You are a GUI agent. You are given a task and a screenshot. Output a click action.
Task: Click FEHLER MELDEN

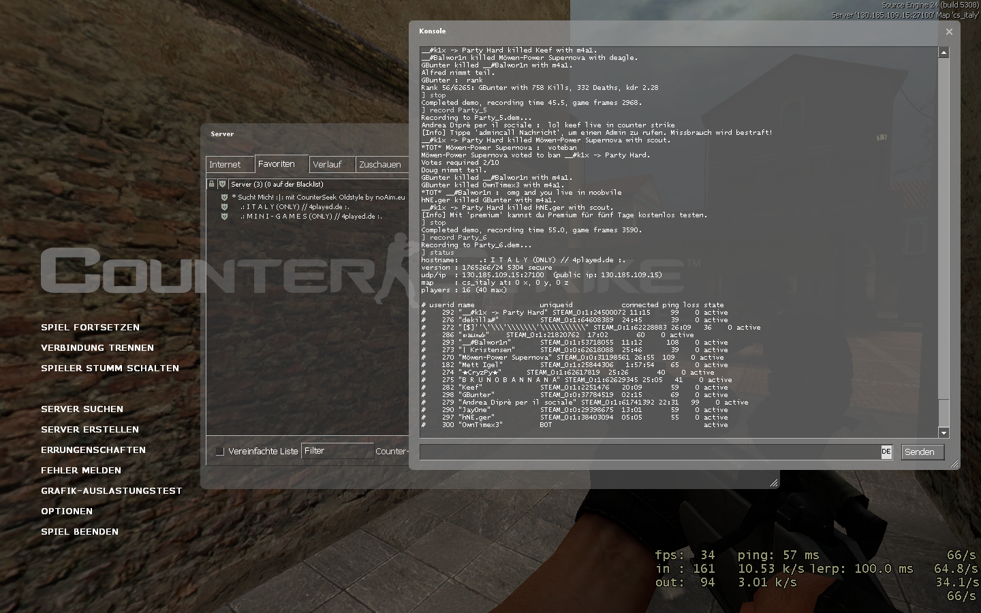[81, 470]
